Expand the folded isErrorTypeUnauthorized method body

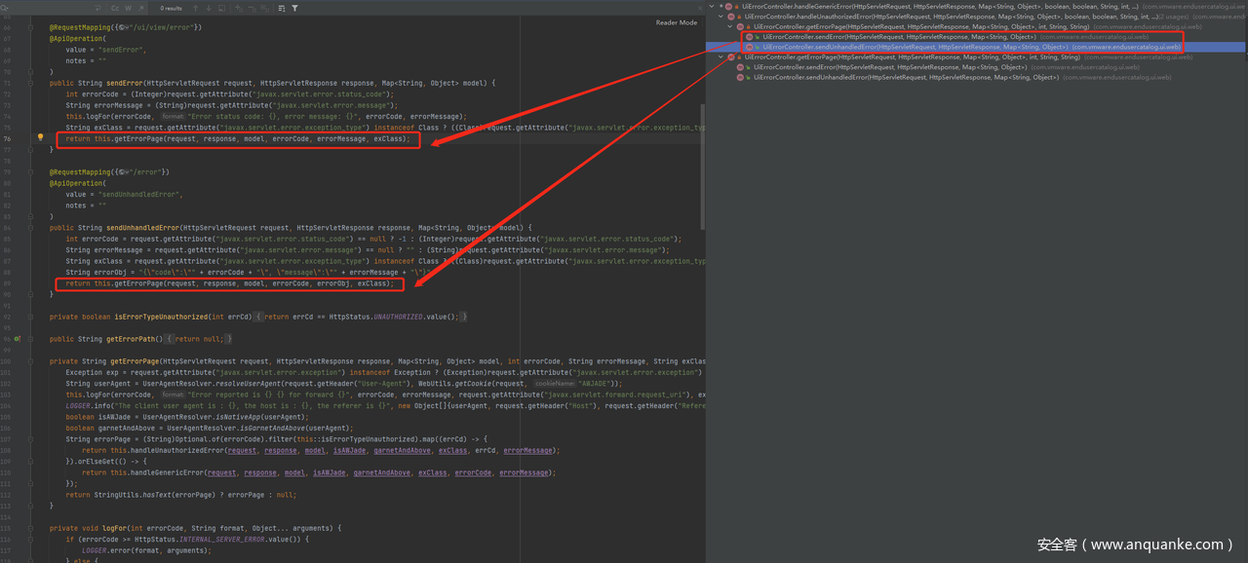(257, 317)
